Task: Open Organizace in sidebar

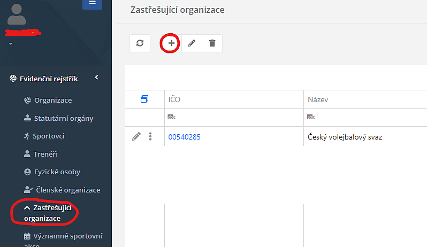Action: tap(52, 100)
